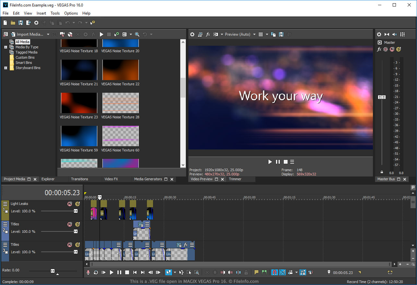
Task: Mute the Light Leaks track
Action: 70,204
